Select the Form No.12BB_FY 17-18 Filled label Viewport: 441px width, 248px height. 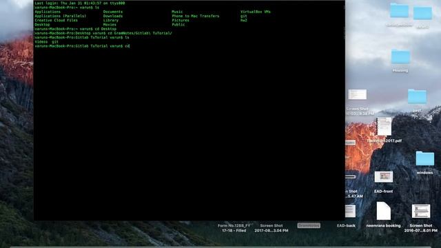click(234, 228)
